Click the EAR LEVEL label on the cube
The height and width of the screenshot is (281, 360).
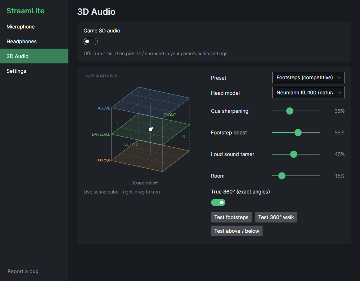click(x=101, y=134)
